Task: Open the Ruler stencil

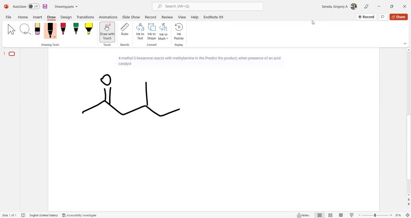Action: (125, 30)
